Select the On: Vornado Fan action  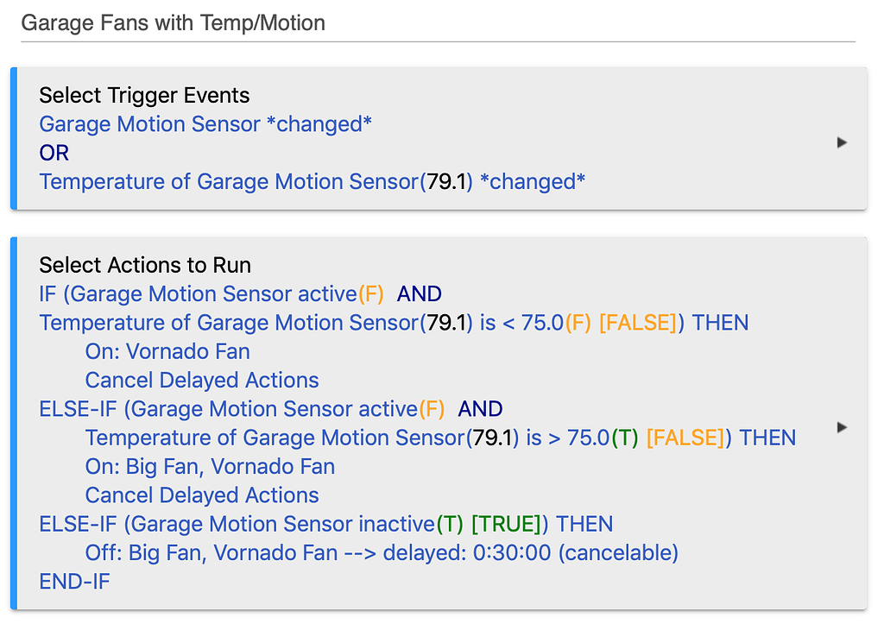[x=167, y=352]
